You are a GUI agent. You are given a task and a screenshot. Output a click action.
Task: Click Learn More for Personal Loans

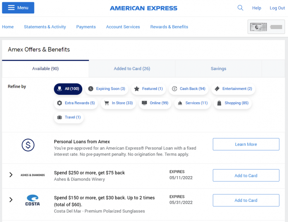coord(246,144)
